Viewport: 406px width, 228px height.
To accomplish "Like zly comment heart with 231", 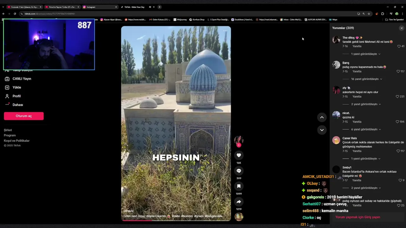I will click(x=398, y=97).
